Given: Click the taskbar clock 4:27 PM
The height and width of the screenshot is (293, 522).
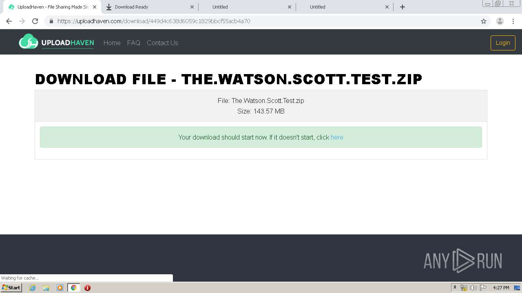Looking at the screenshot, I should [x=501, y=288].
